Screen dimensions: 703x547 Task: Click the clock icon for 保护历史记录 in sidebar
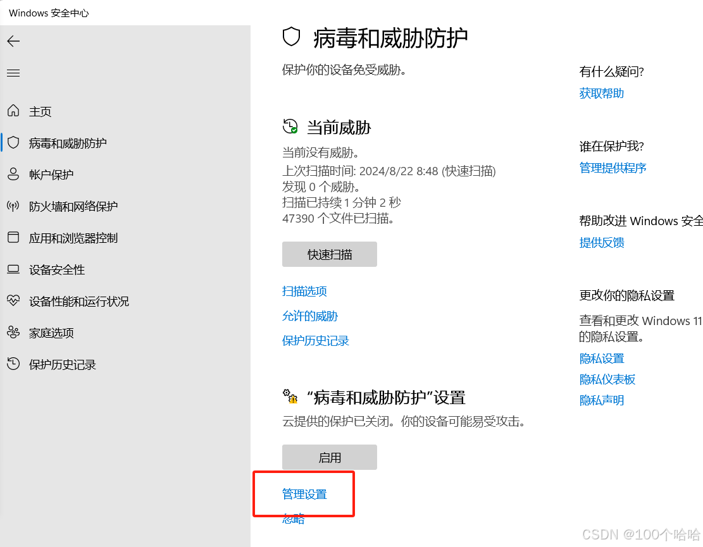click(x=13, y=364)
